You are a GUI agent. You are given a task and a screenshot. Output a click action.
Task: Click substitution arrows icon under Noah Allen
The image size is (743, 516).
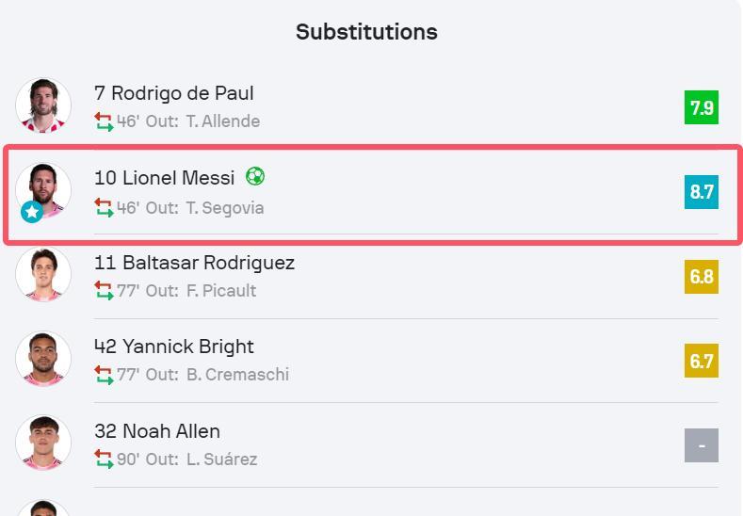(104, 459)
